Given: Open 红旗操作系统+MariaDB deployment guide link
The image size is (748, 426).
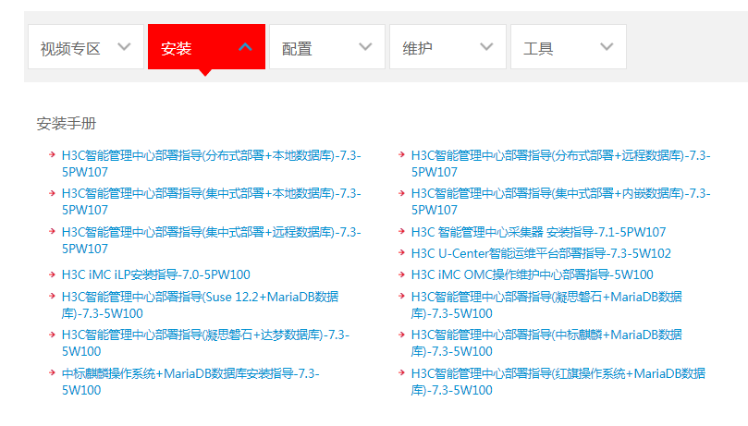Looking at the screenshot, I should tap(558, 382).
